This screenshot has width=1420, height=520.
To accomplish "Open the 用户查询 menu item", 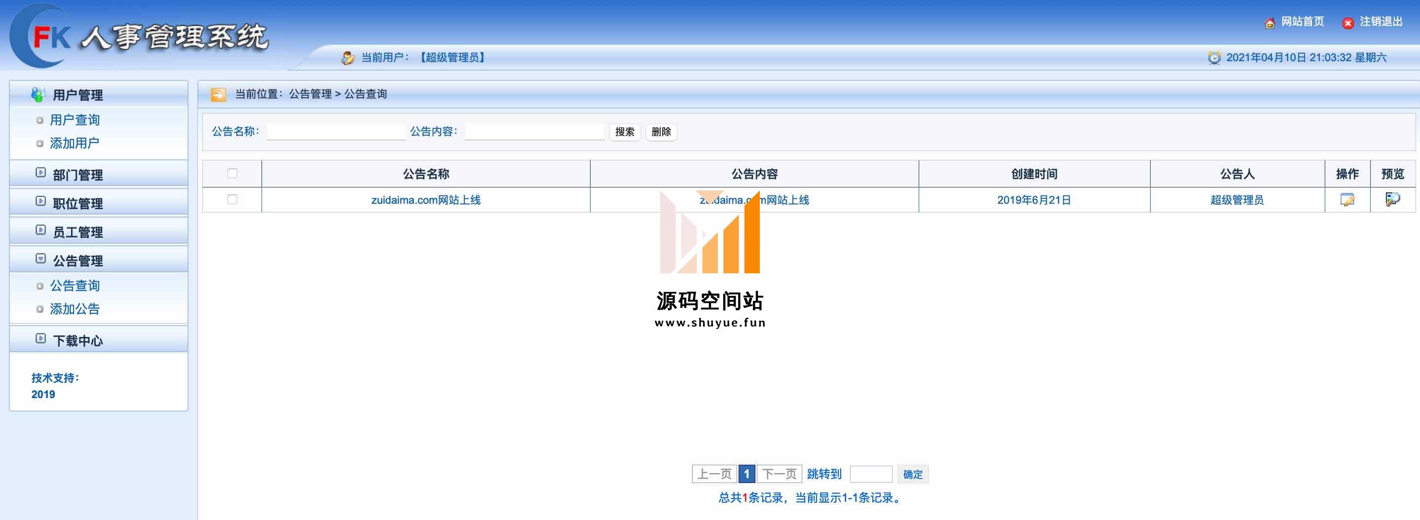I will (x=75, y=120).
